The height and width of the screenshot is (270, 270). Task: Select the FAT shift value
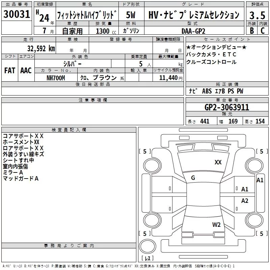[10, 71]
